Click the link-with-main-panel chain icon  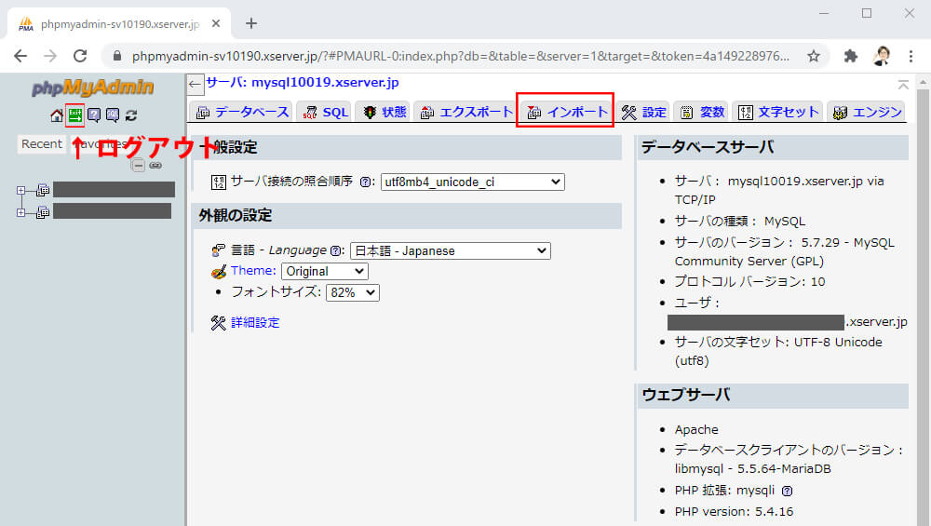click(x=155, y=165)
